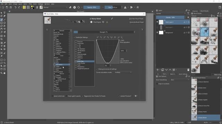Collapse the Masked Brush category

point(54,79)
